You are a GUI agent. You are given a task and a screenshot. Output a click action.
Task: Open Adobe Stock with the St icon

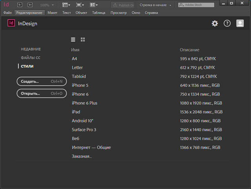29,5
